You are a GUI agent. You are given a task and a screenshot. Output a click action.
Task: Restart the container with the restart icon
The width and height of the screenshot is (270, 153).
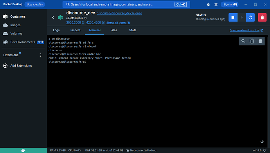pos(250,17)
